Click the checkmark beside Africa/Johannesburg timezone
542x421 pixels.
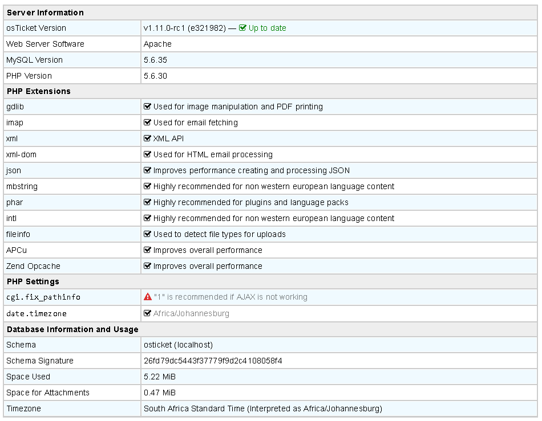(x=147, y=313)
